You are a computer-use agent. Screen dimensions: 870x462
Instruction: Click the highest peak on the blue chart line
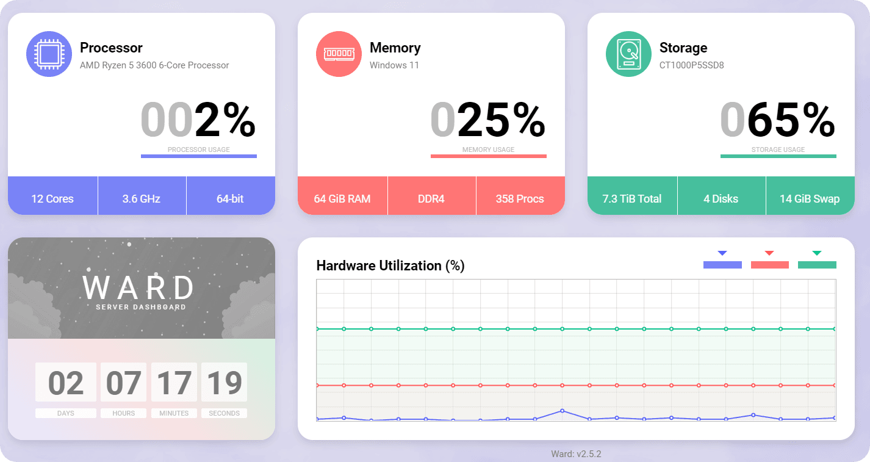coord(562,411)
